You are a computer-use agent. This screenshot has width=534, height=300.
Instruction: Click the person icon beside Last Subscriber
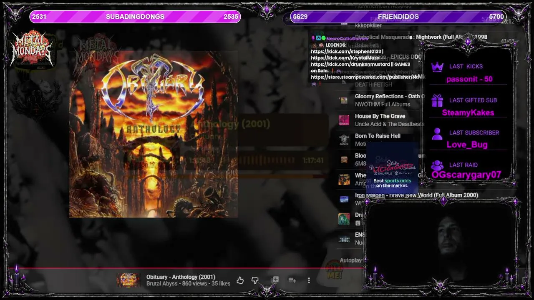[437, 133]
